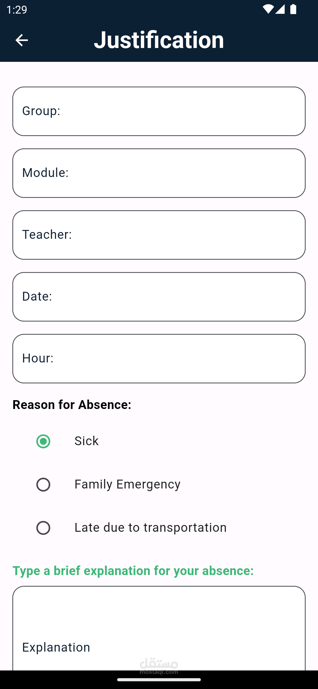
Task: Click the 1:29 clock in status bar
Action: click(x=16, y=10)
